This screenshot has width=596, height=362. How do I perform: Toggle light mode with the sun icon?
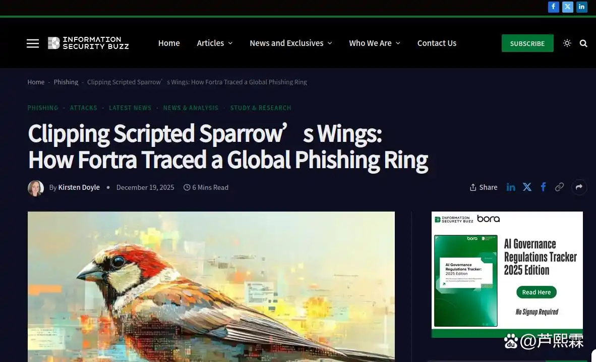pyautogui.click(x=567, y=43)
